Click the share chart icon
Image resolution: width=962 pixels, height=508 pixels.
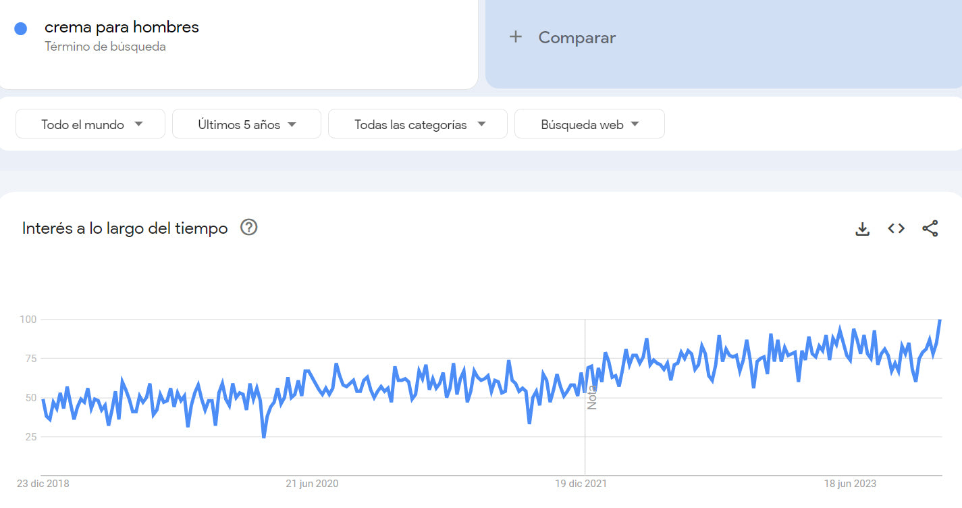point(930,229)
